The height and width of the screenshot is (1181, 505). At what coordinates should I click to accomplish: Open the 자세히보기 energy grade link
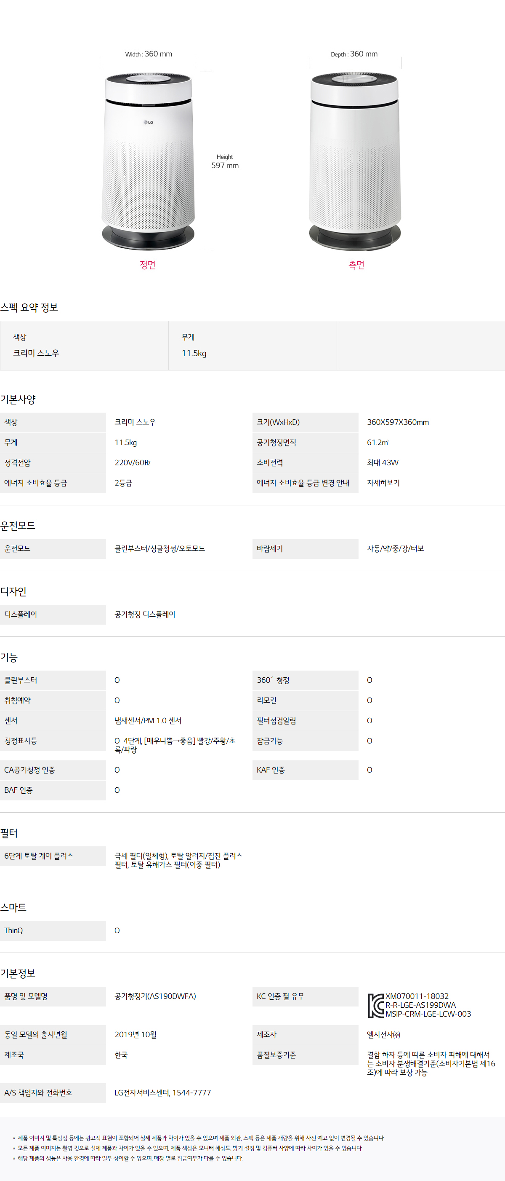click(x=383, y=483)
